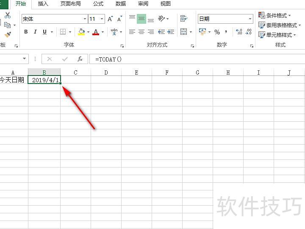Toggle middle vertical alignment

141,19
